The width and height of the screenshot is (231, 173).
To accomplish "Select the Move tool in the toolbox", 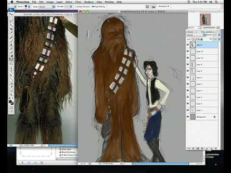I will tap(12, 14).
